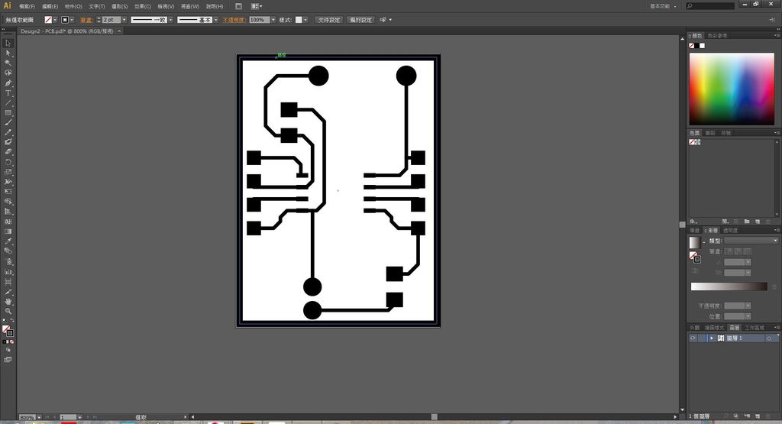This screenshot has height=424, width=782.
Task: Open the opacity 100% dropdown
Action: (x=273, y=20)
